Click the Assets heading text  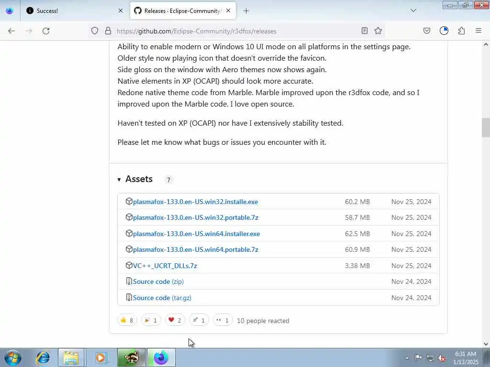(139, 179)
